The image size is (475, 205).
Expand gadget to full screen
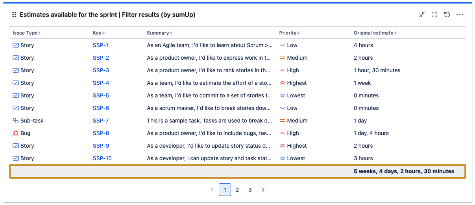click(x=434, y=15)
